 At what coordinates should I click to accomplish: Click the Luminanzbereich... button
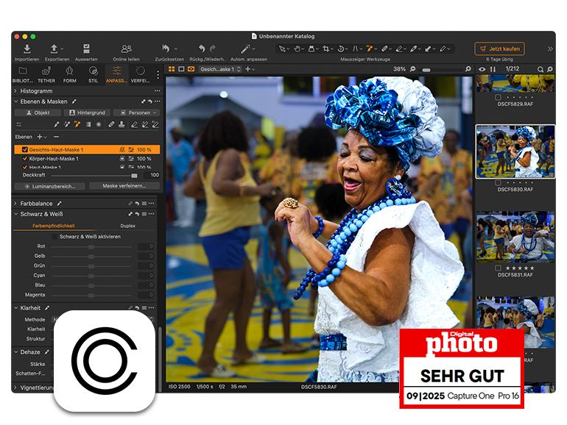49,186
